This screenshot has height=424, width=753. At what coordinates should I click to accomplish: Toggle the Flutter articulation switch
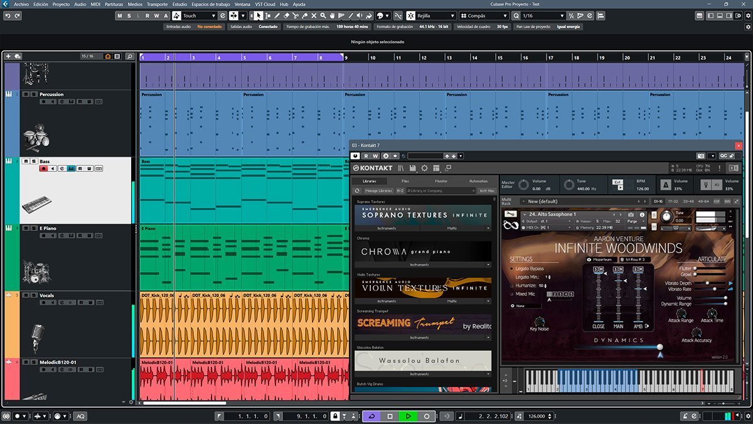[696, 268]
